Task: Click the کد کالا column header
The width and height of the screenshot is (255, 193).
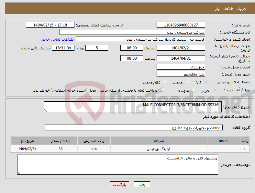Action: tap(224, 141)
